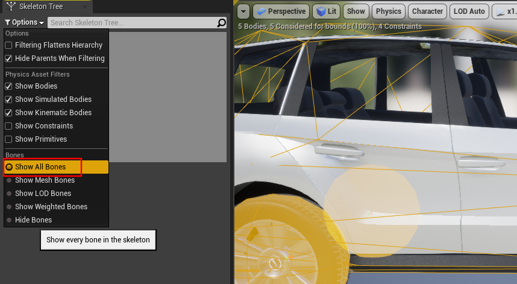Select Show Mesh Bones option
This screenshot has height=284, width=517.
pos(57,180)
